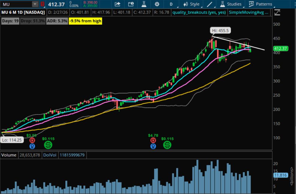The image size is (296, 194).
Task: Open the D timeframe selector
Action: coord(171,4)
